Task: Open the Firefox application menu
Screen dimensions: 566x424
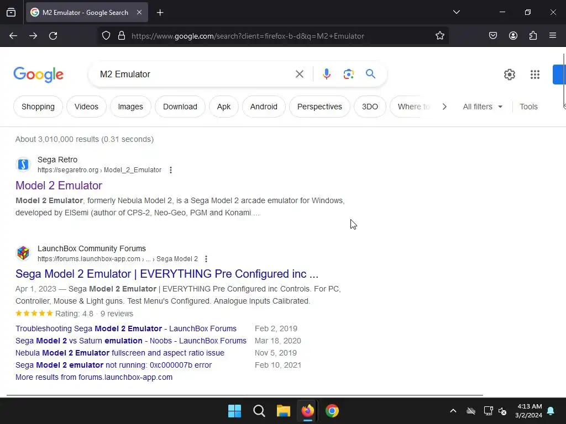Action: pos(553,35)
